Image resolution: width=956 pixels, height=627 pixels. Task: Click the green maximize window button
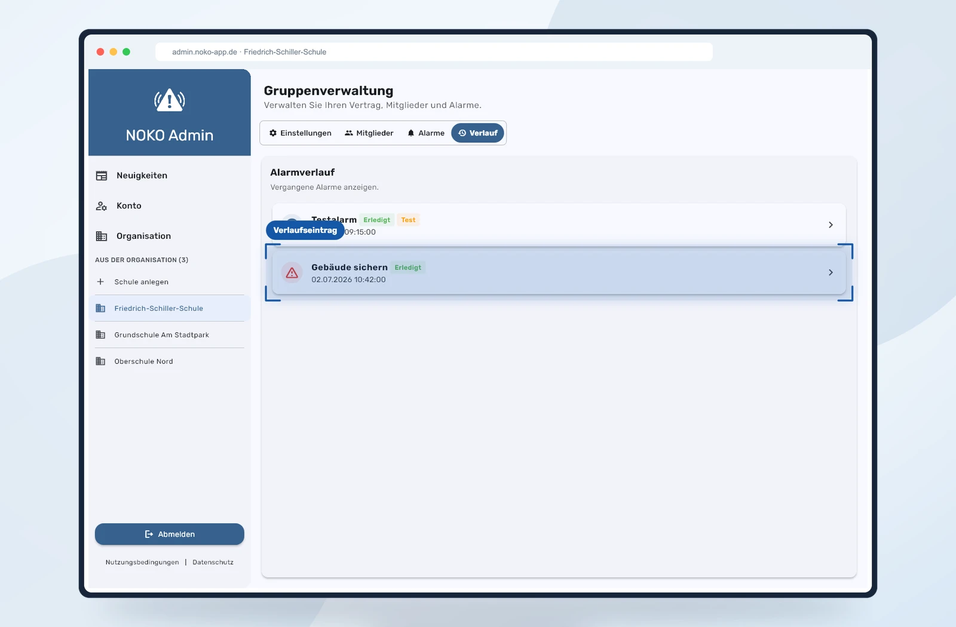[127, 52]
